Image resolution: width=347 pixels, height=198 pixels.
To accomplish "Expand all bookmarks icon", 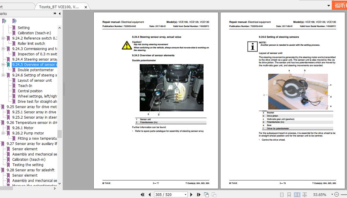I will pos(4,21).
